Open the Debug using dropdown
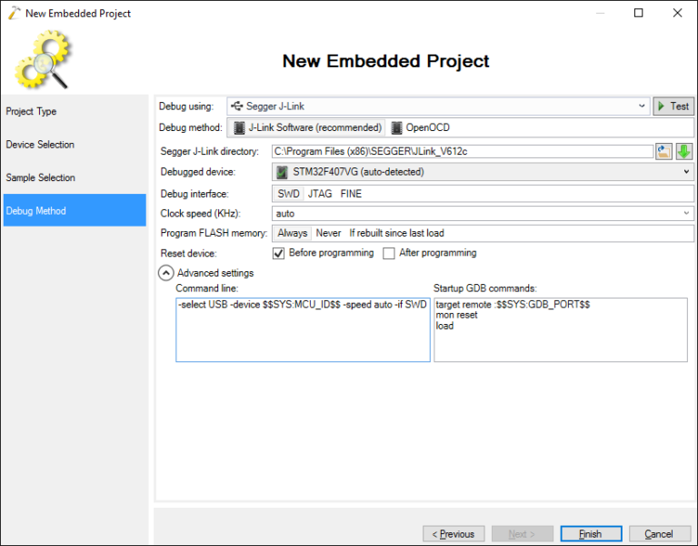The height and width of the screenshot is (546, 698). point(437,106)
